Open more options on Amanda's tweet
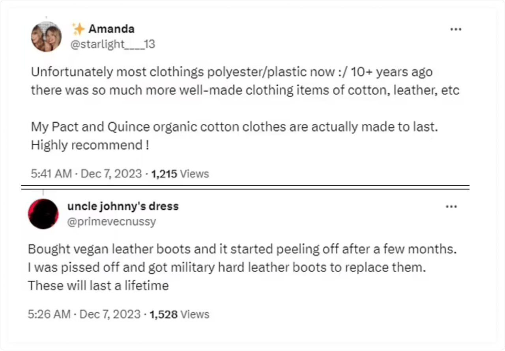The width and height of the screenshot is (505, 351). pos(456,29)
